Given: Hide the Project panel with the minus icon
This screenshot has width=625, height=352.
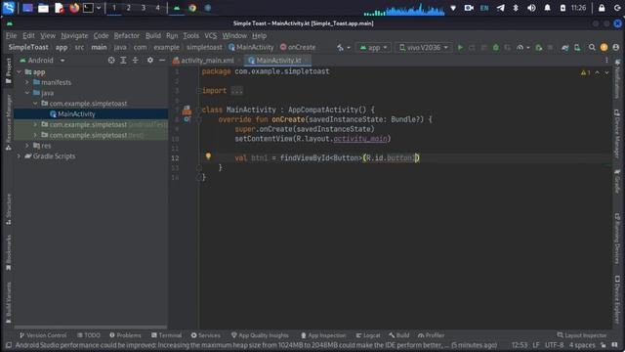Looking at the screenshot, I should tap(162, 61).
